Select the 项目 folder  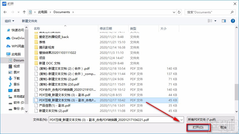[x=42, y=58]
